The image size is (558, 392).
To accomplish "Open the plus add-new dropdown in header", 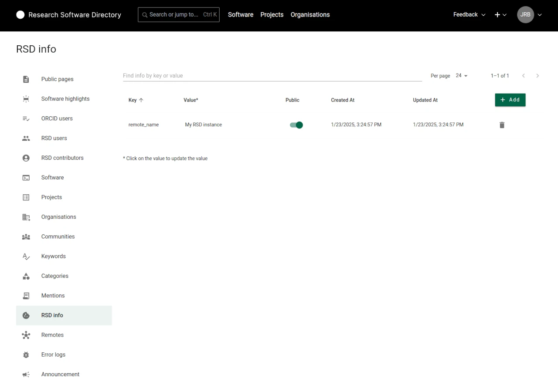I will (x=500, y=15).
